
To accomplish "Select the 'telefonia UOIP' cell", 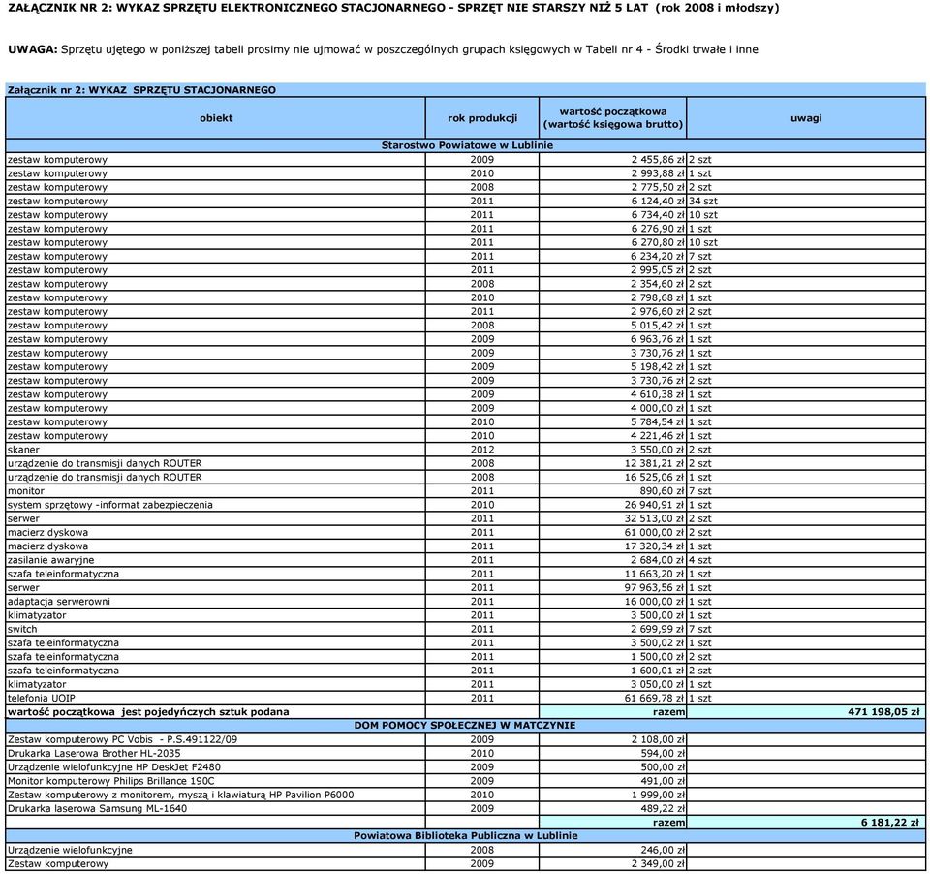I will point(216,698).
